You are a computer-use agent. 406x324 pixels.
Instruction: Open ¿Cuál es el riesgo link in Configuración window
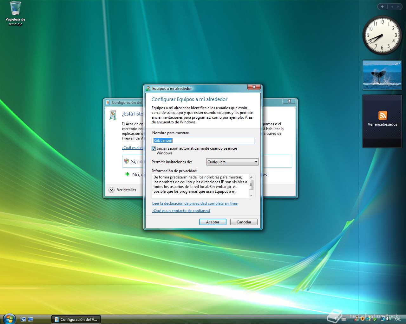(x=132, y=148)
